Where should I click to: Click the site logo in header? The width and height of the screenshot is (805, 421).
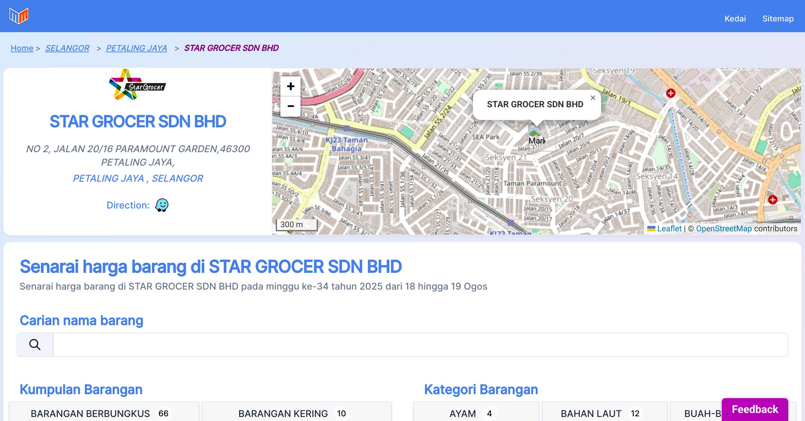(x=19, y=16)
